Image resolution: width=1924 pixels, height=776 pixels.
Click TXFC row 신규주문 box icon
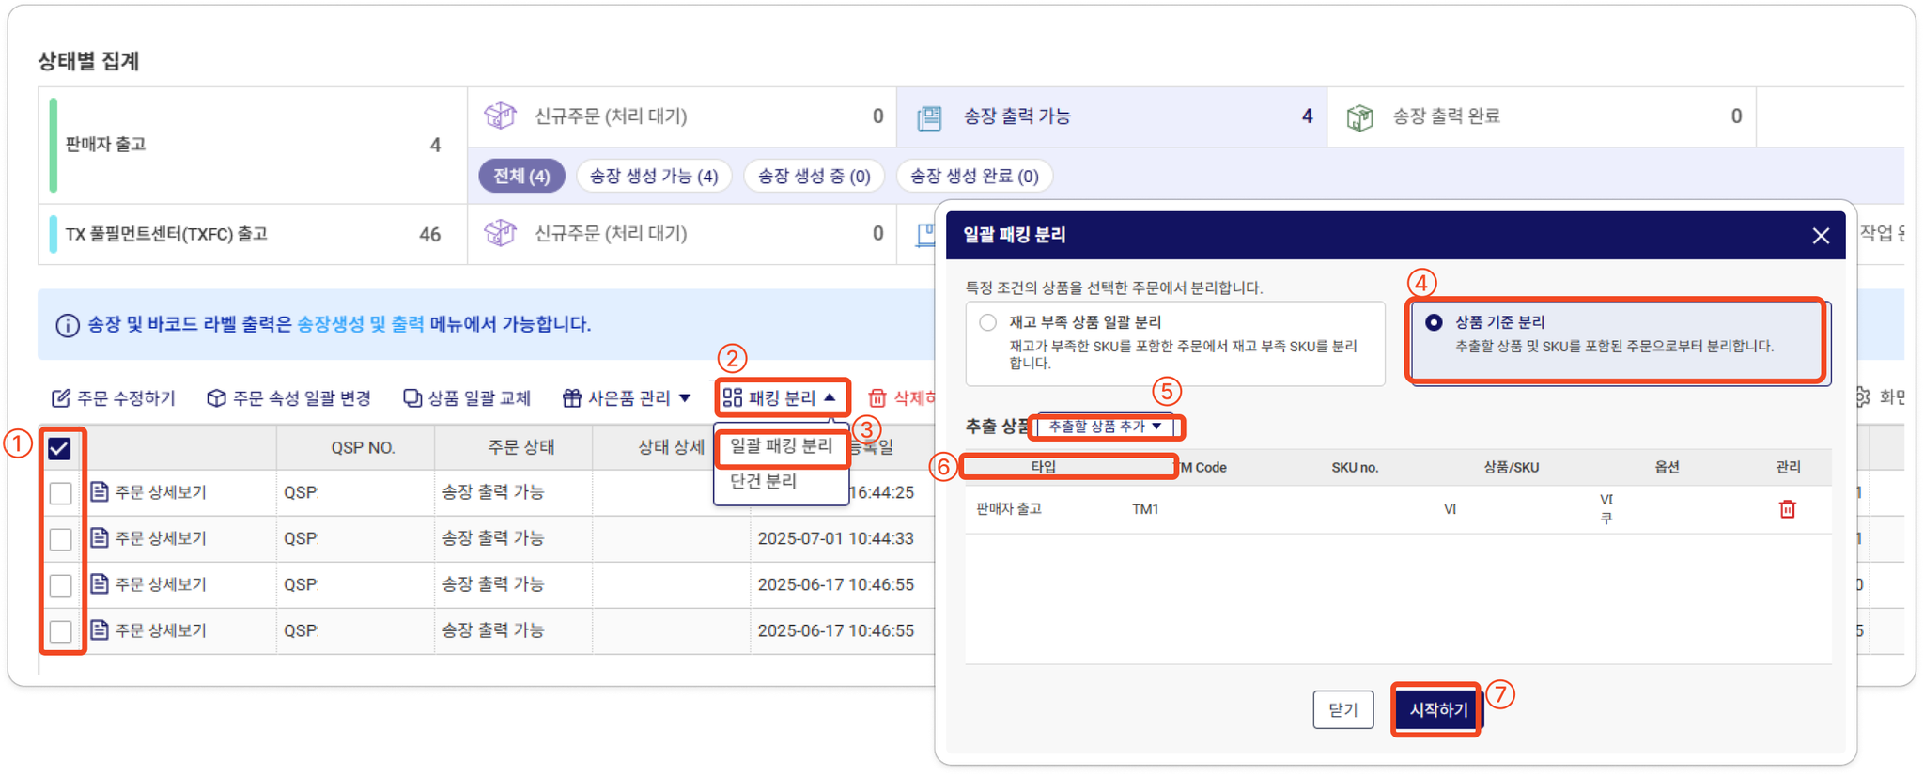[x=500, y=233]
